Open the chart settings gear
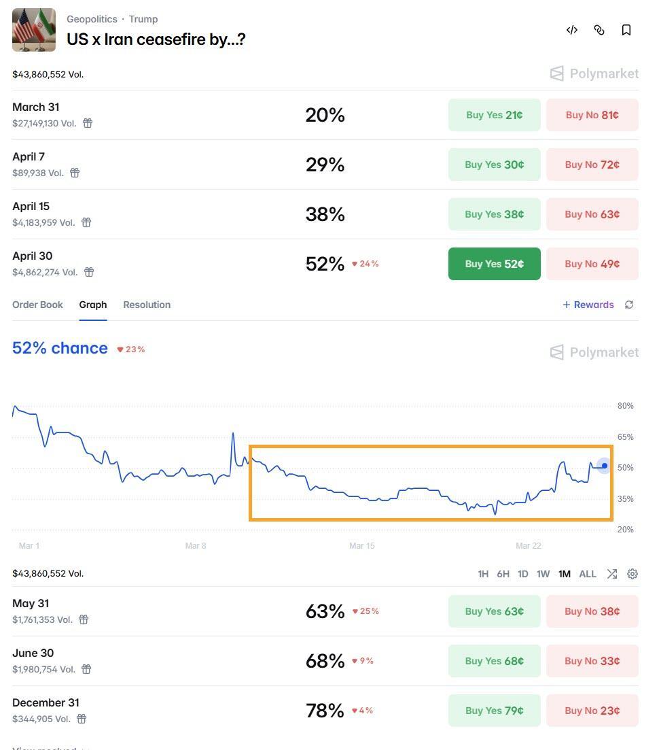 (x=633, y=574)
